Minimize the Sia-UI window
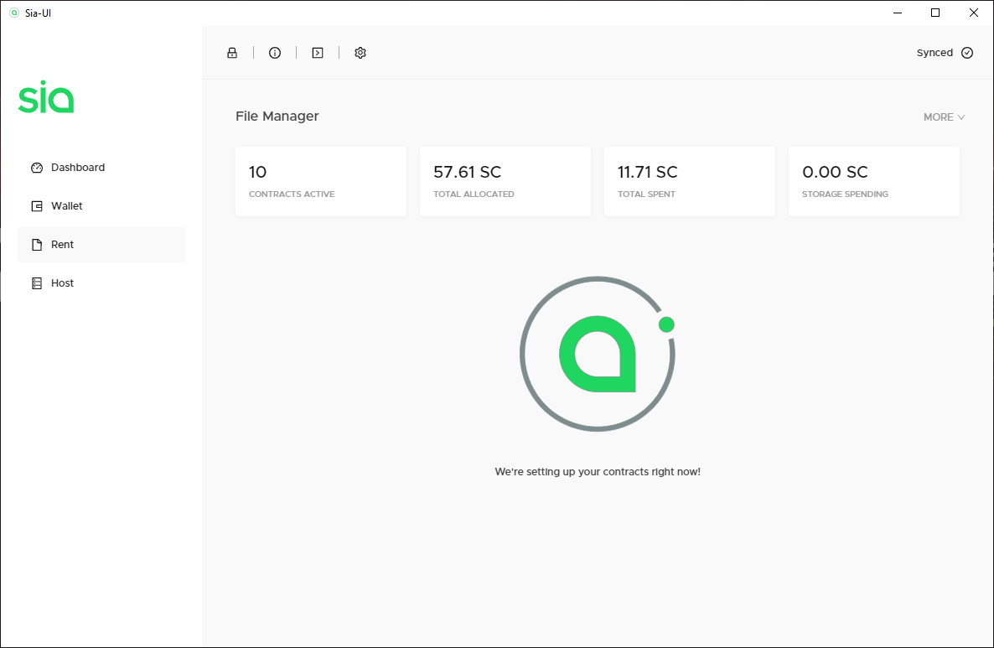 coord(897,13)
